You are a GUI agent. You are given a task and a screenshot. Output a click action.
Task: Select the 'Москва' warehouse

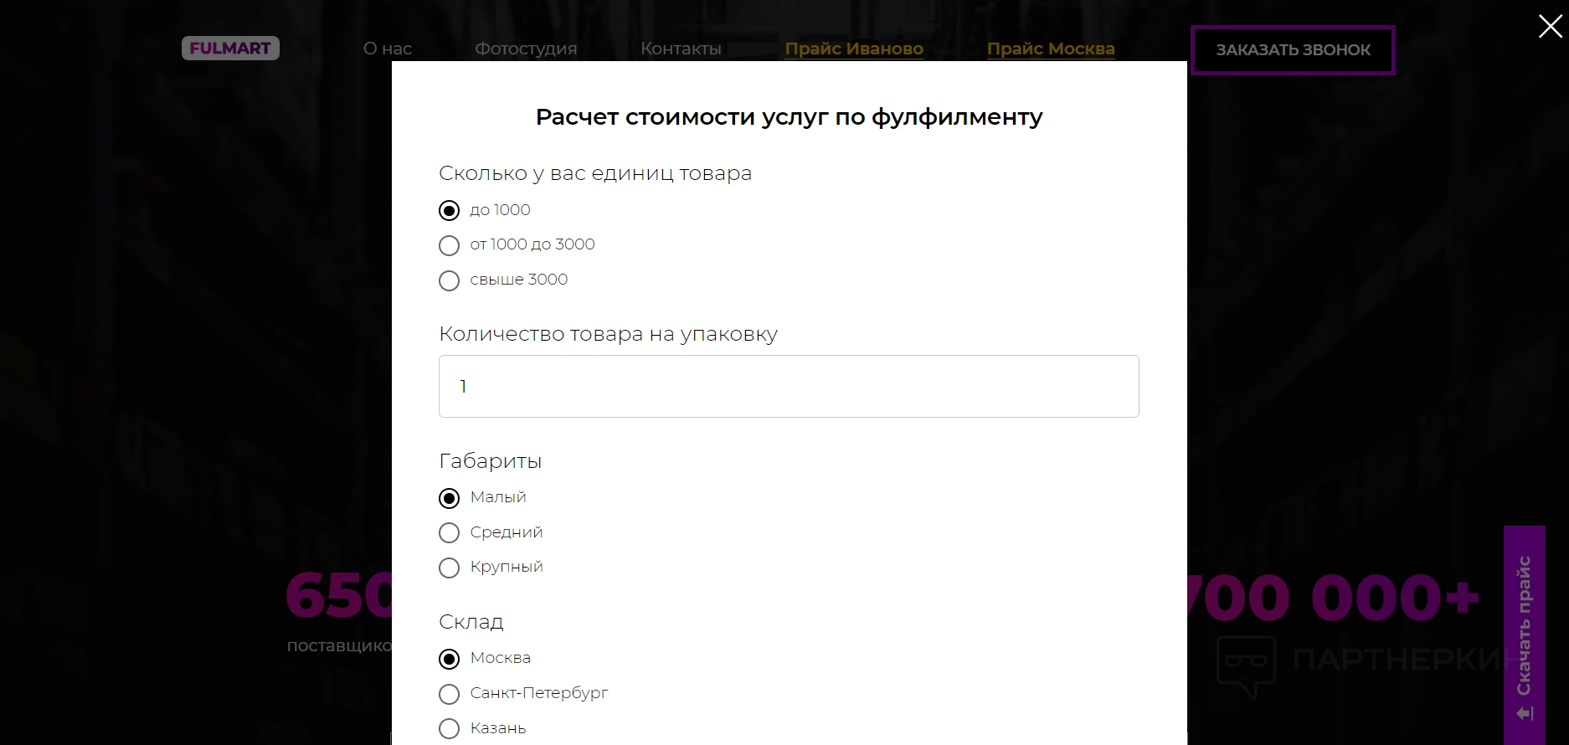[x=450, y=659]
